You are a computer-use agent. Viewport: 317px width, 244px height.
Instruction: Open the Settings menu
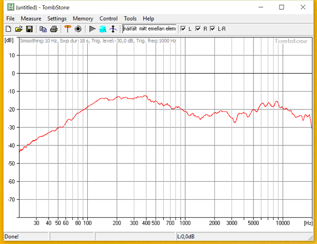click(57, 18)
